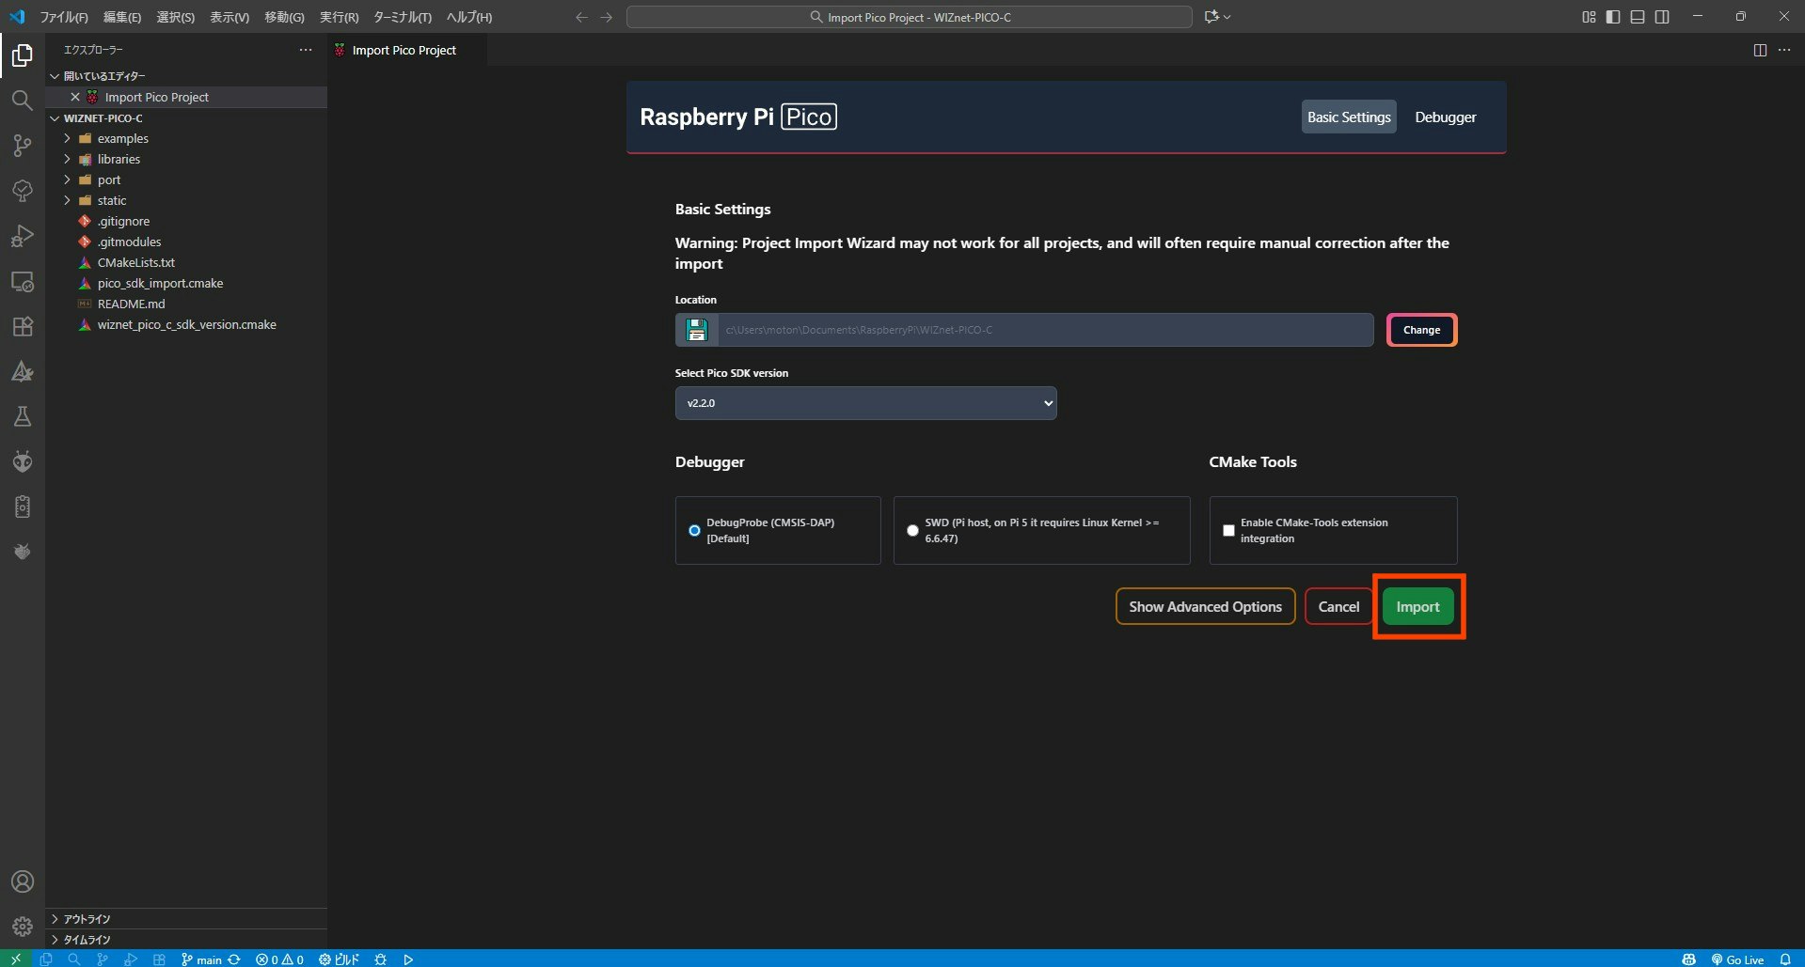Screen dimensions: 1805x967
Task: Expand the port folder
Action: 67,179
